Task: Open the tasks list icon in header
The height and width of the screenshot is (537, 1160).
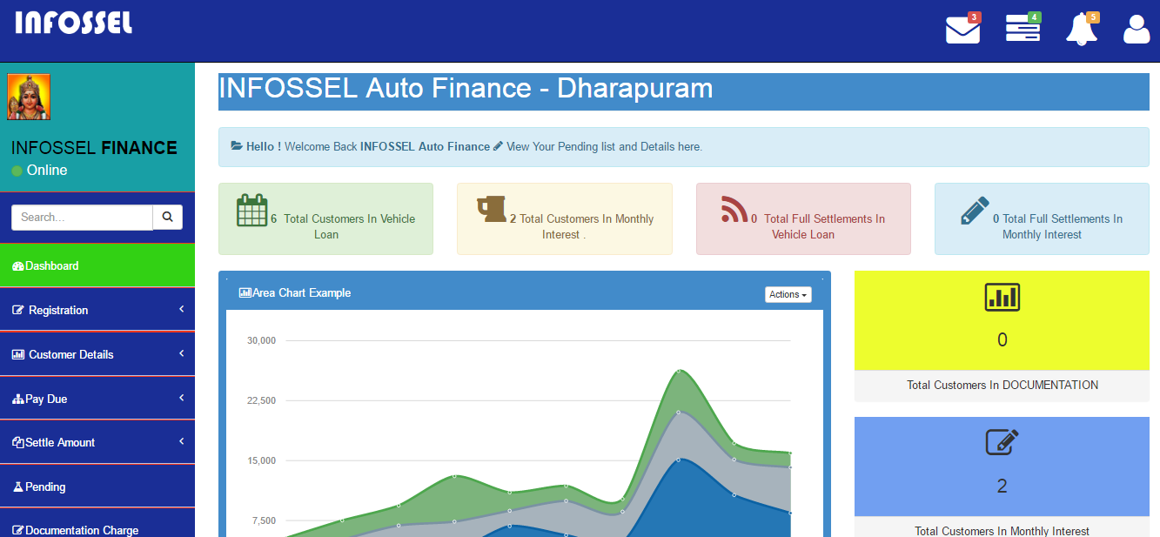Action: (x=1022, y=30)
